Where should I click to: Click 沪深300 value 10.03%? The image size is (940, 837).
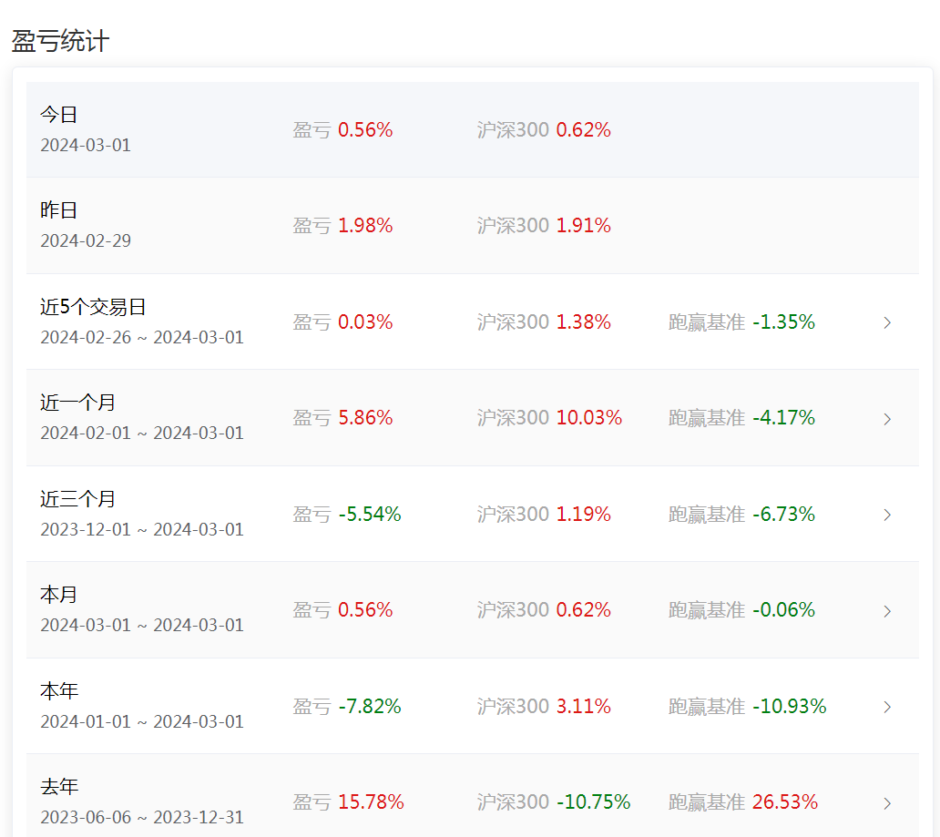(x=588, y=418)
